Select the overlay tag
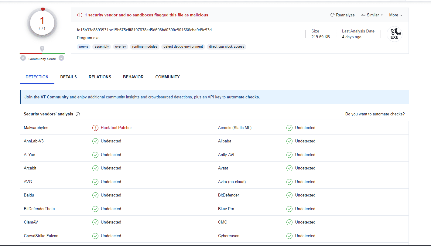Image resolution: width=431 pixels, height=246 pixels. (x=121, y=47)
